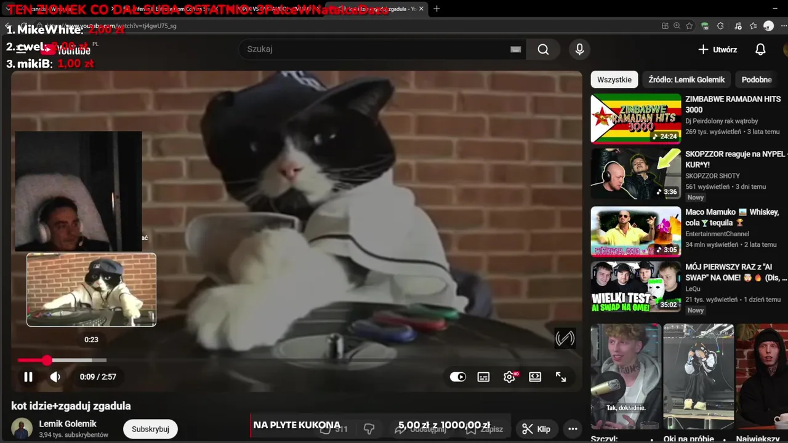Viewport: 788px width, 443px height.
Task: Click title MÓJ PIERWSZY RAZ z AI SWAP
Action: (736, 273)
